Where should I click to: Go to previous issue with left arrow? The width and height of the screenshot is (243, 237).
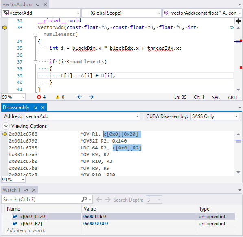[x=79, y=97]
